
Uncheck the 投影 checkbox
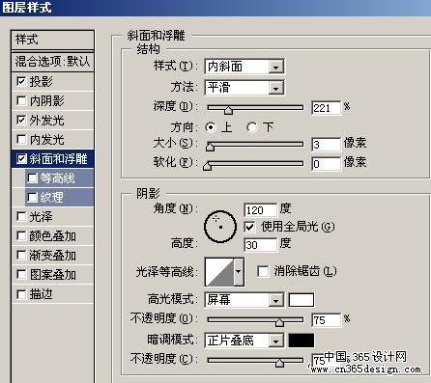21,81
